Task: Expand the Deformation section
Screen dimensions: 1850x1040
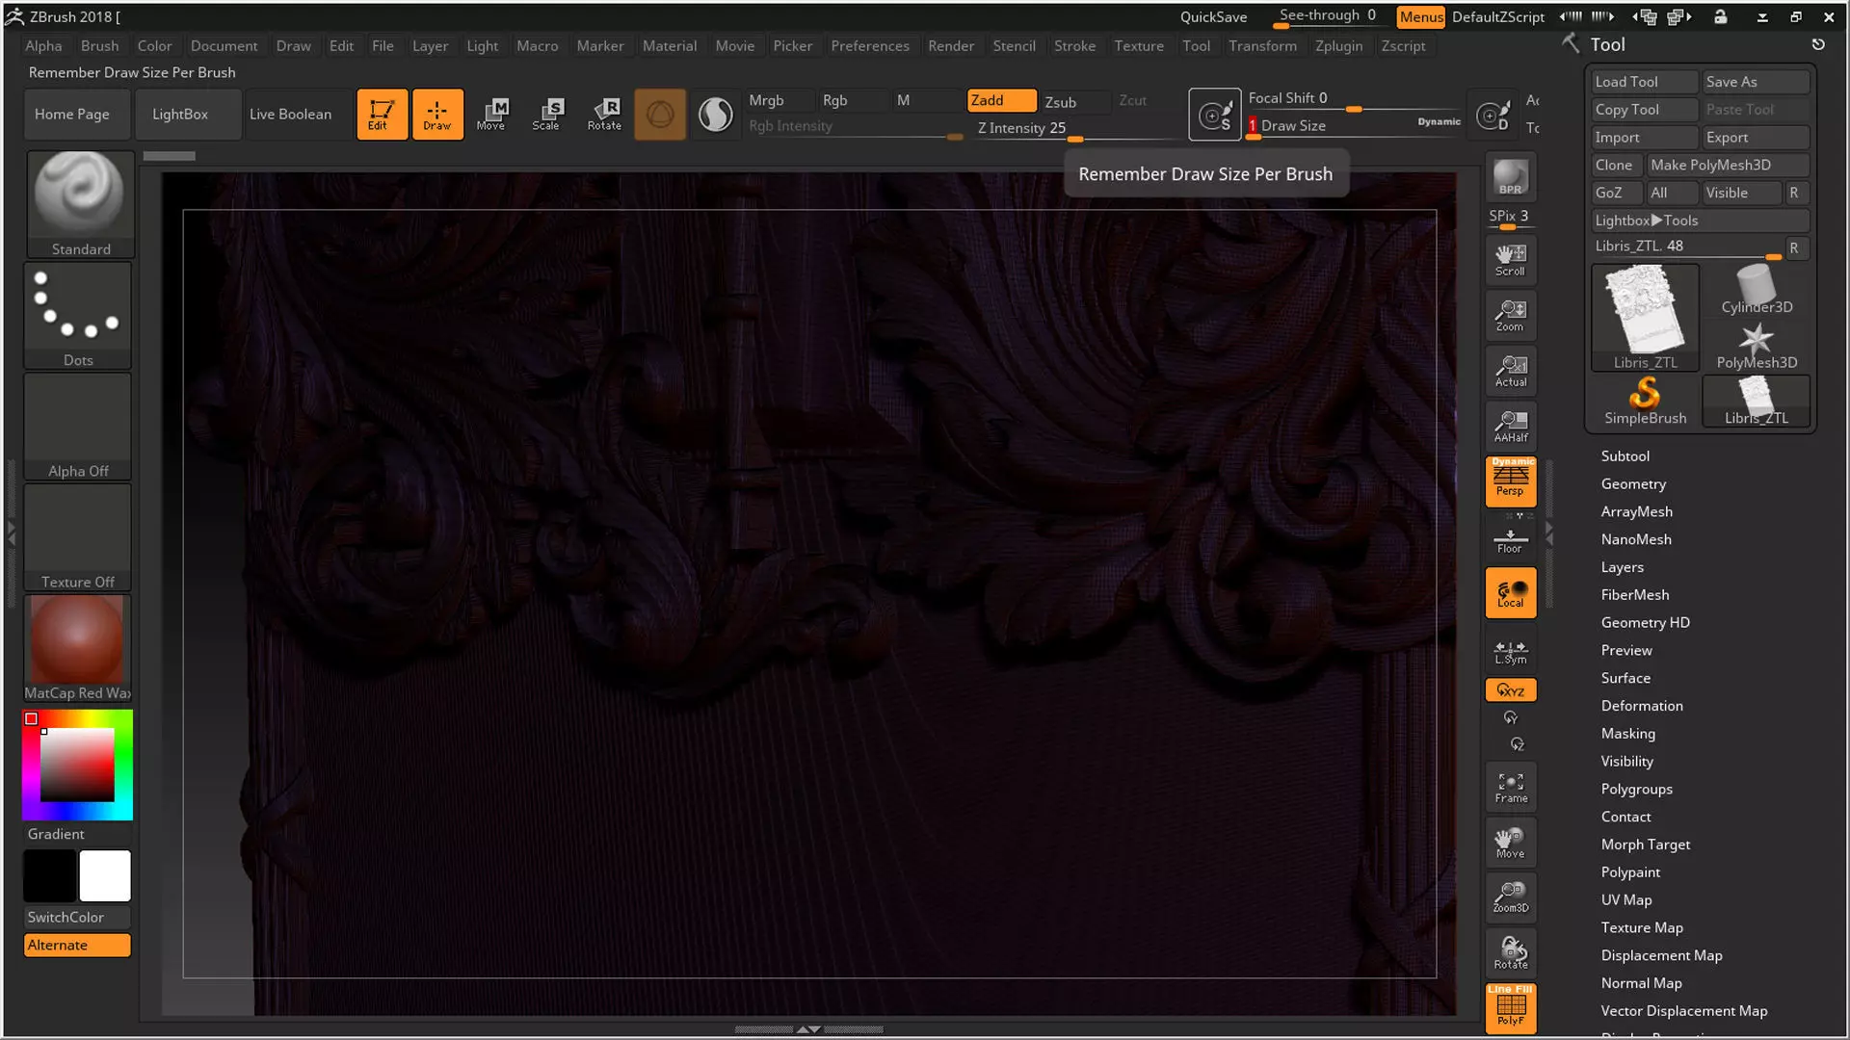Action: pyautogui.click(x=1641, y=706)
